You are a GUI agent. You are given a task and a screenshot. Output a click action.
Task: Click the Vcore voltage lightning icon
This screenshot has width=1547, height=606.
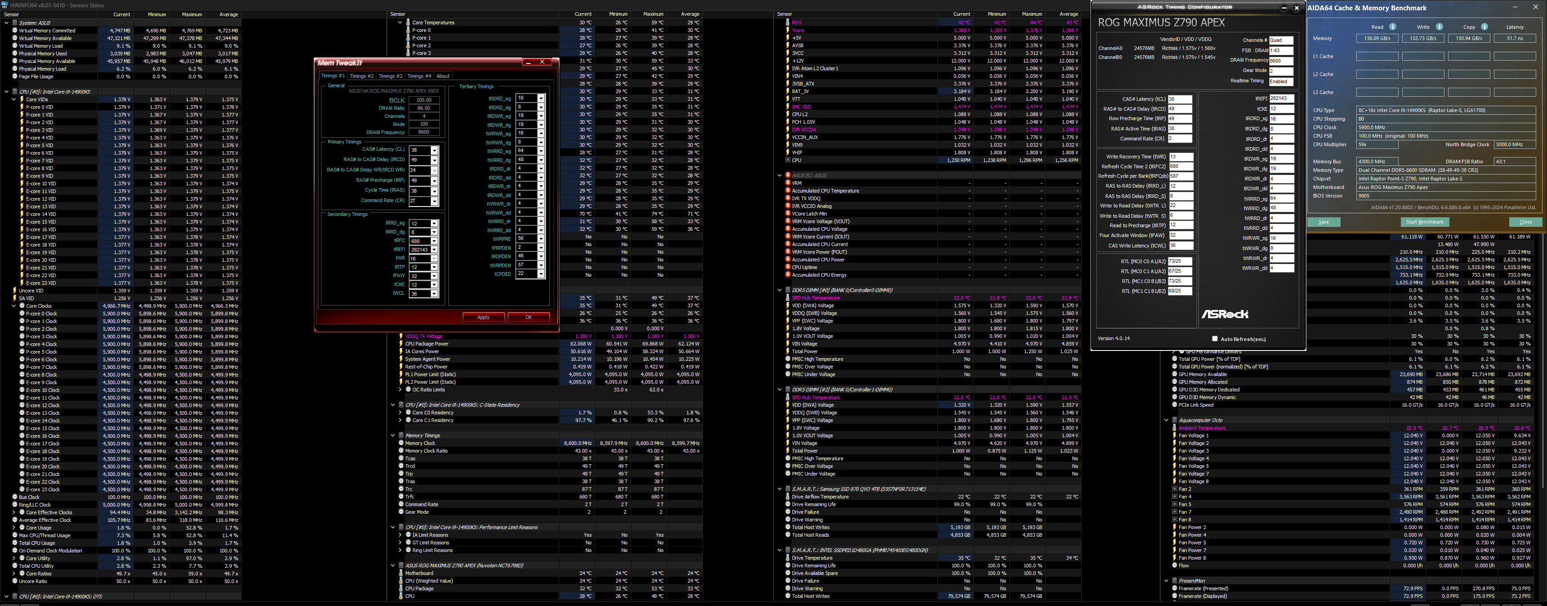[787, 30]
